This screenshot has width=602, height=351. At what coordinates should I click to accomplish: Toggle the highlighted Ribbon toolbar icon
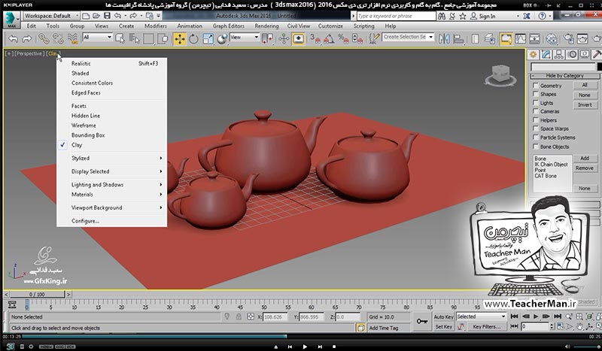[506, 38]
